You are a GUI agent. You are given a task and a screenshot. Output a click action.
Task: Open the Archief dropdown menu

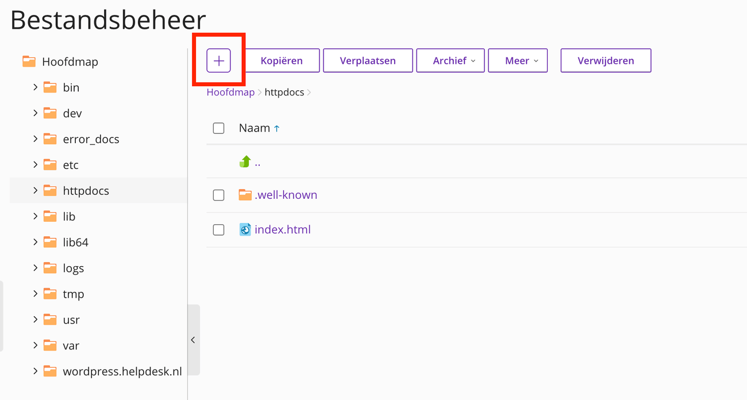[x=450, y=61]
